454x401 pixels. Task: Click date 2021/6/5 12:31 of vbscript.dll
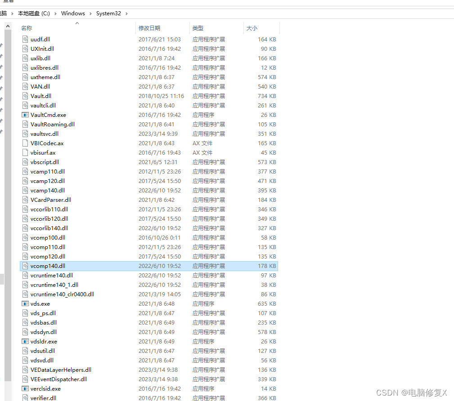[158, 162]
